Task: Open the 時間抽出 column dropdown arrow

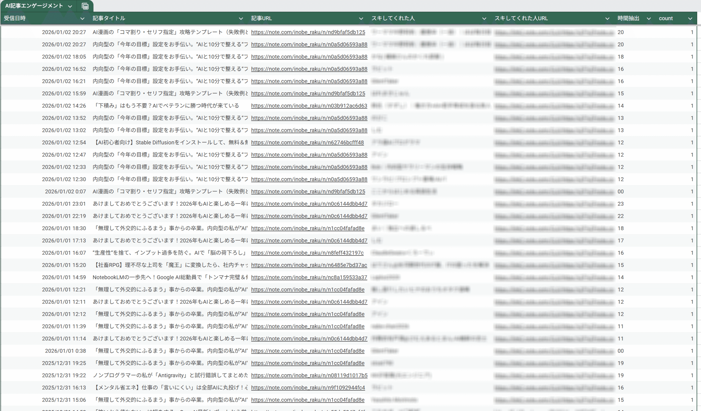Action: click(649, 19)
